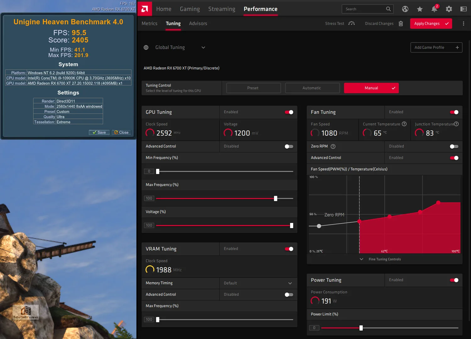Click VRAM Max Frequency value box
The height and width of the screenshot is (339, 471).
coord(149,320)
